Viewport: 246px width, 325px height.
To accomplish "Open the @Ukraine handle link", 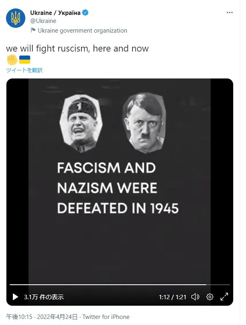I will coord(43,21).
